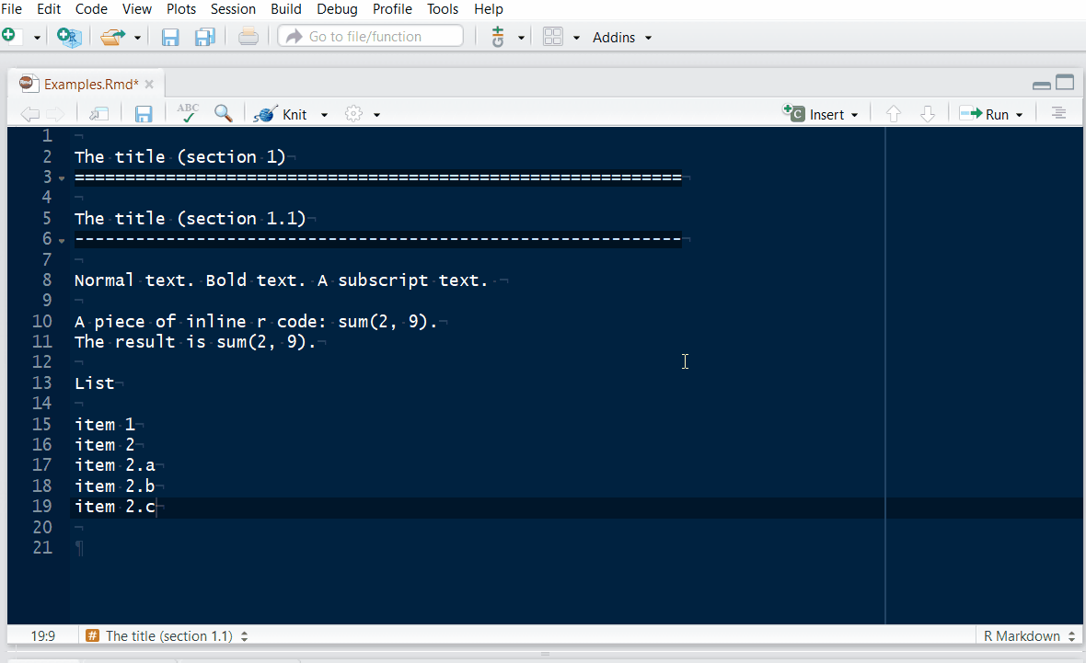Go forward to next source location
Image resolution: width=1086 pixels, height=663 pixels.
coord(55,114)
